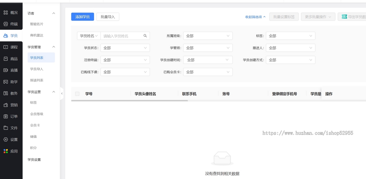Image resolution: width=366 pixels, height=179 pixels.
Task: Open the 学员创建方式 dropdown
Action: click(290, 60)
